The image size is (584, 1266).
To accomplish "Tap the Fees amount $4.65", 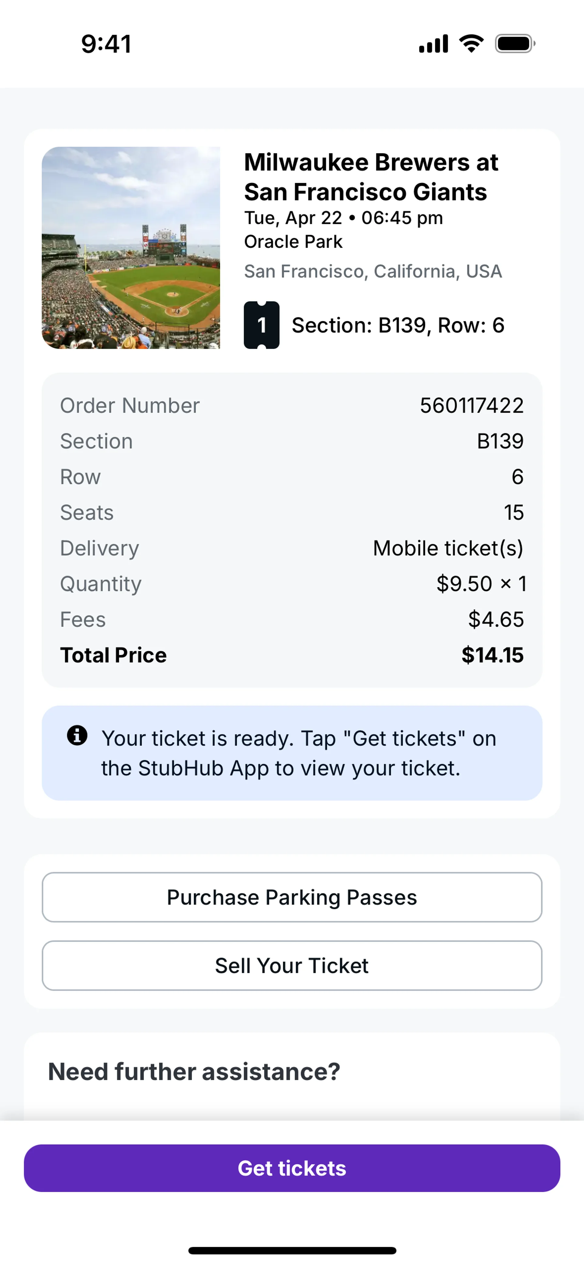I will [x=495, y=619].
